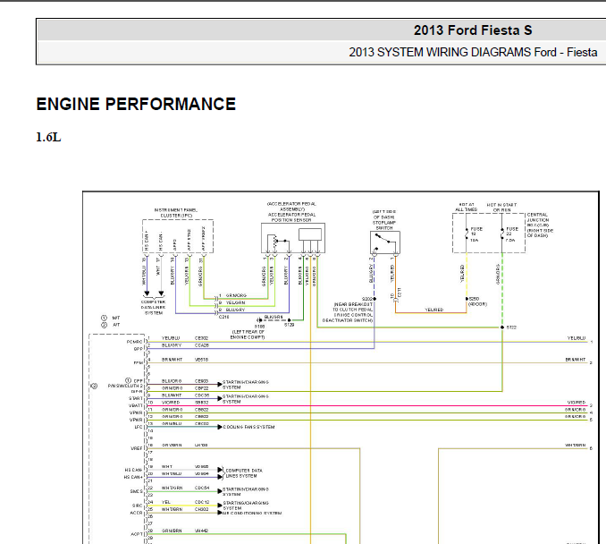606x544 pixels.
Task: Click "COMPUTER DATA LINES SYSTEM" below the instrument cluster
Action: click(154, 307)
